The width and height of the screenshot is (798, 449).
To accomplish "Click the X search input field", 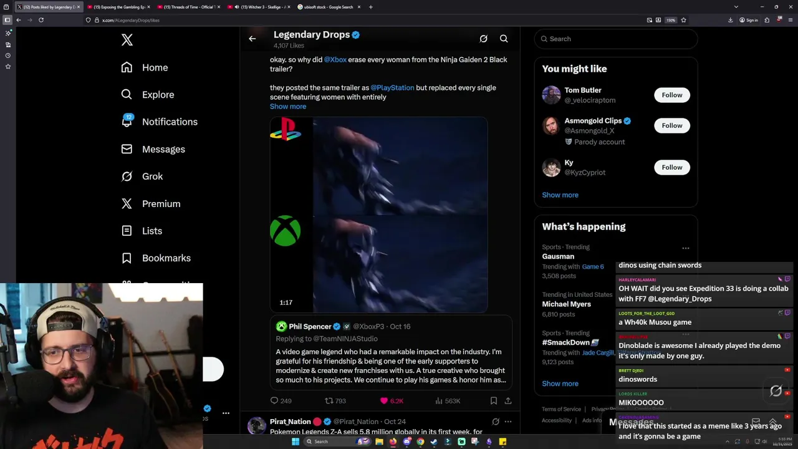I will [616, 39].
